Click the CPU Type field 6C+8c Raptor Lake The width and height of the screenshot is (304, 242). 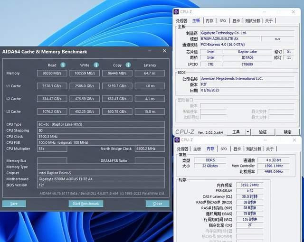tap(101, 124)
